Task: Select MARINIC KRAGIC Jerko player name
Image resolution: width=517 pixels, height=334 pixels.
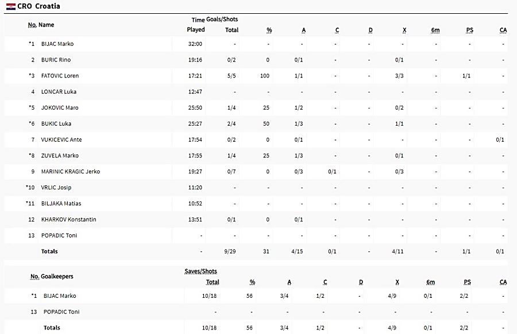Action: [x=71, y=172]
